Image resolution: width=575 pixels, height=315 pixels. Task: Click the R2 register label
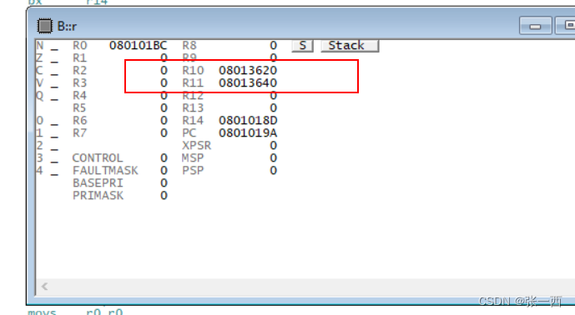[x=79, y=70]
